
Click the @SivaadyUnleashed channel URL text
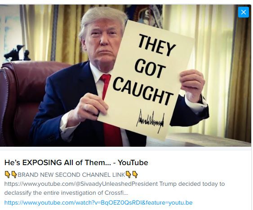(x=65, y=184)
